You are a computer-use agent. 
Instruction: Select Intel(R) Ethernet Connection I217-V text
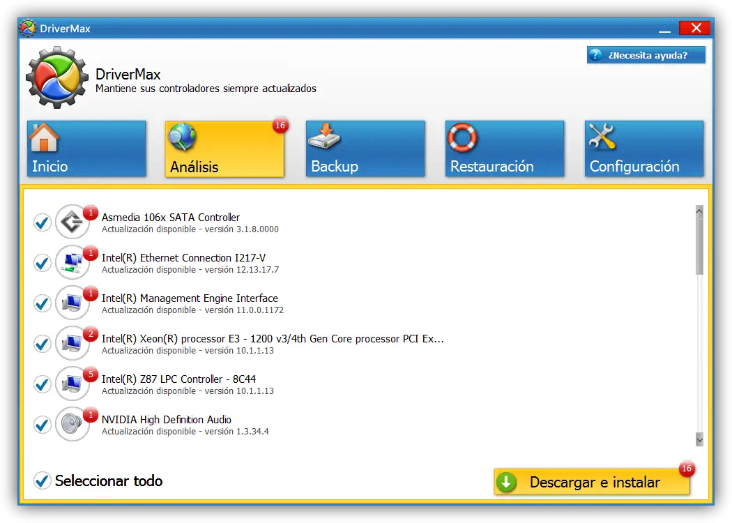[x=184, y=258]
